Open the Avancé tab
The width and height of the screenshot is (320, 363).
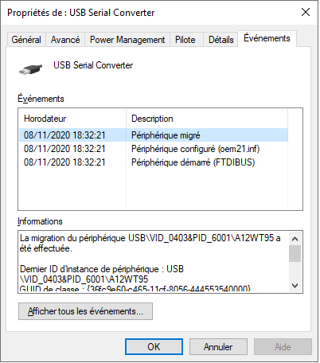pos(65,40)
